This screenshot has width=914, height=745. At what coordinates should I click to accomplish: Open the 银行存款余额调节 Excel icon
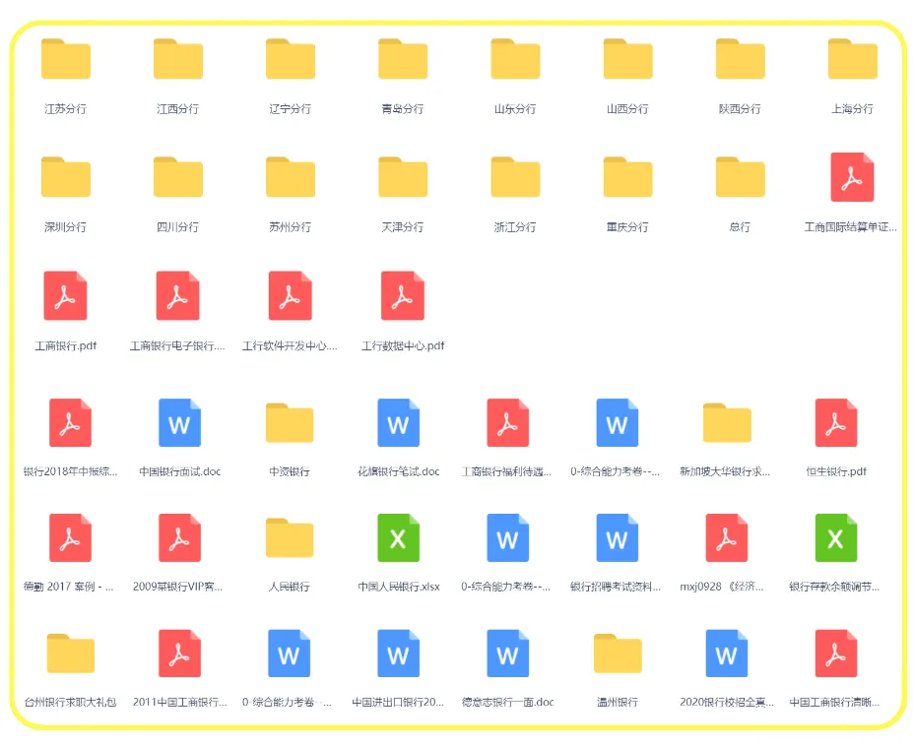(836, 537)
